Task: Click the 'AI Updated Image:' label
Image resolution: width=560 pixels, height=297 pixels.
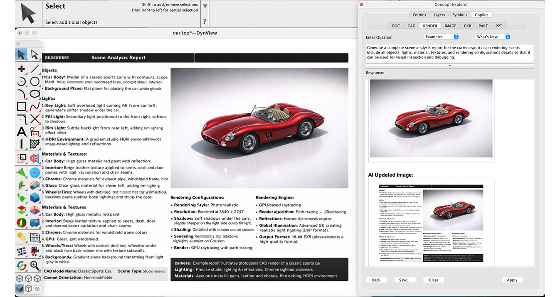Action: click(x=391, y=175)
